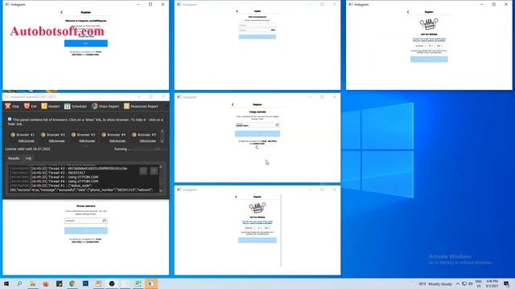Open Resources Report in the toolbar
The image size is (515, 289).
[141, 106]
